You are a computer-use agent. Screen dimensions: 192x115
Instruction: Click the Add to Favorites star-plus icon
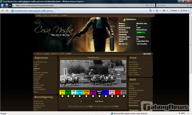click(x=7, y=11)
